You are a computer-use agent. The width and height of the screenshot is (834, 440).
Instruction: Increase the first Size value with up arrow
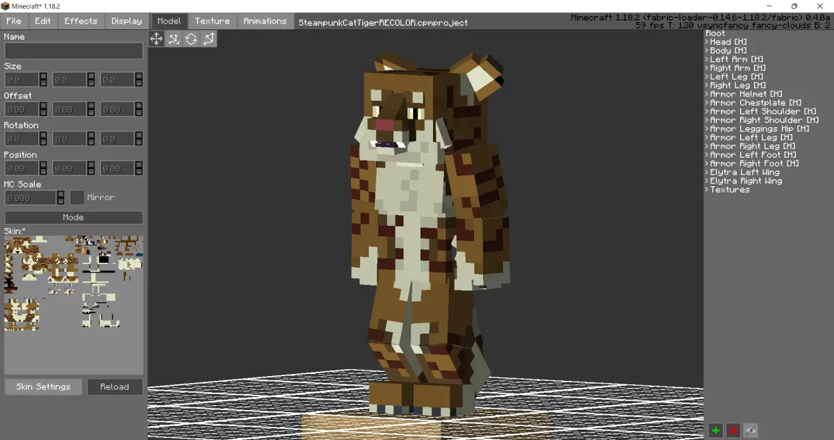[x=43, y=76]
